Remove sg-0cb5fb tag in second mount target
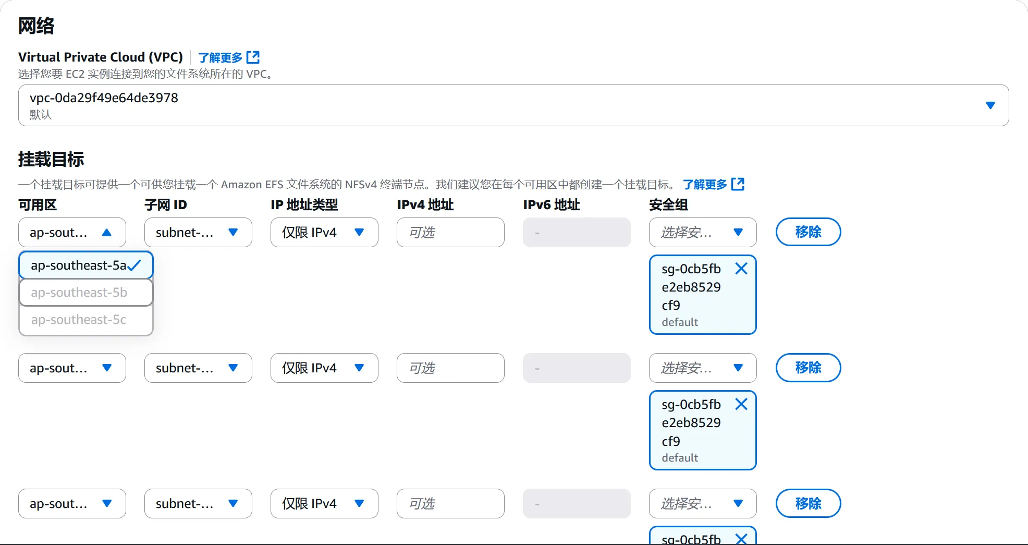Image resolution: width=1028 pixels, height=545 pixels. [x=741, y=404]
